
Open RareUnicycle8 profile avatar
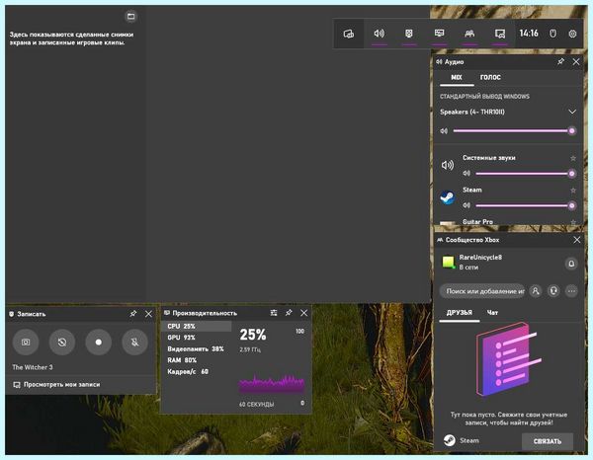pyautogui.click(x=449, y=263)
